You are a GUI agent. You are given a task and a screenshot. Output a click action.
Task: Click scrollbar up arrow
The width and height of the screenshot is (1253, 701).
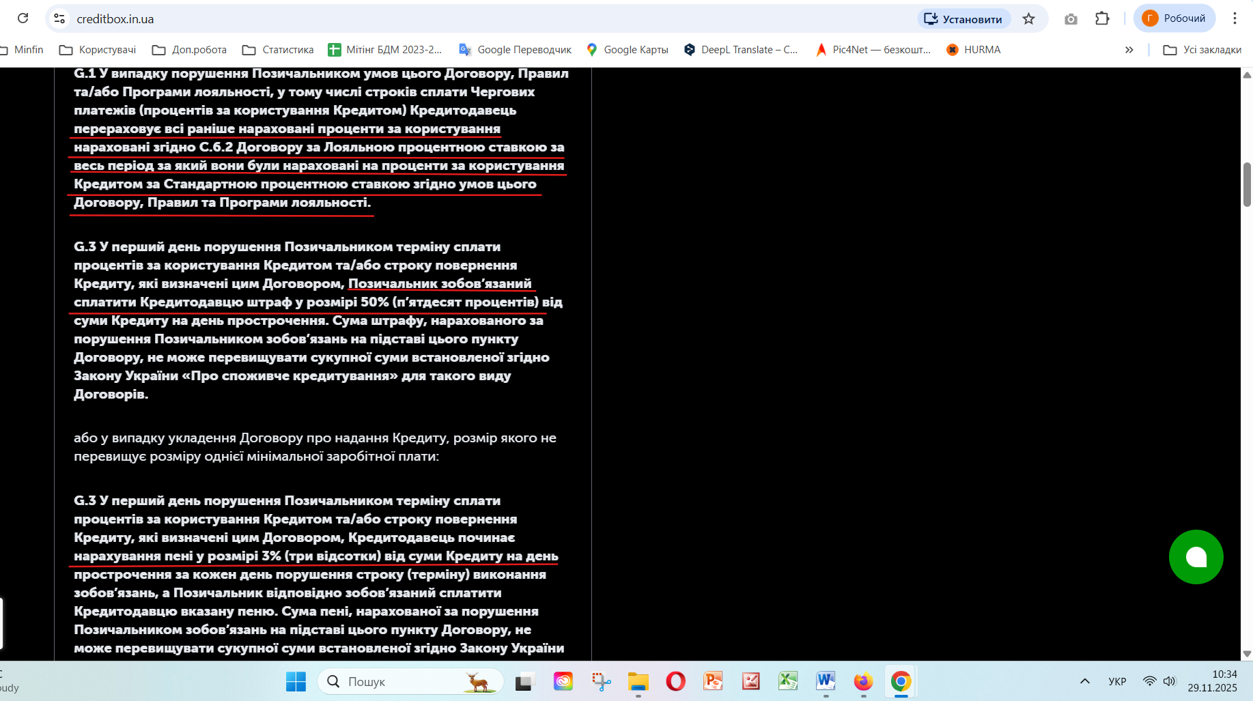pos(1247,74)
